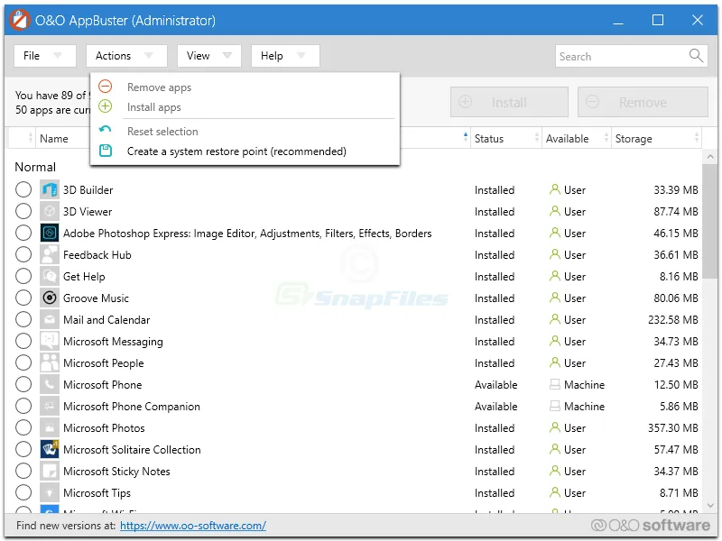Open the File dropdown menu
This screenshot has width=722, height=541.
[x=44, y=56]
